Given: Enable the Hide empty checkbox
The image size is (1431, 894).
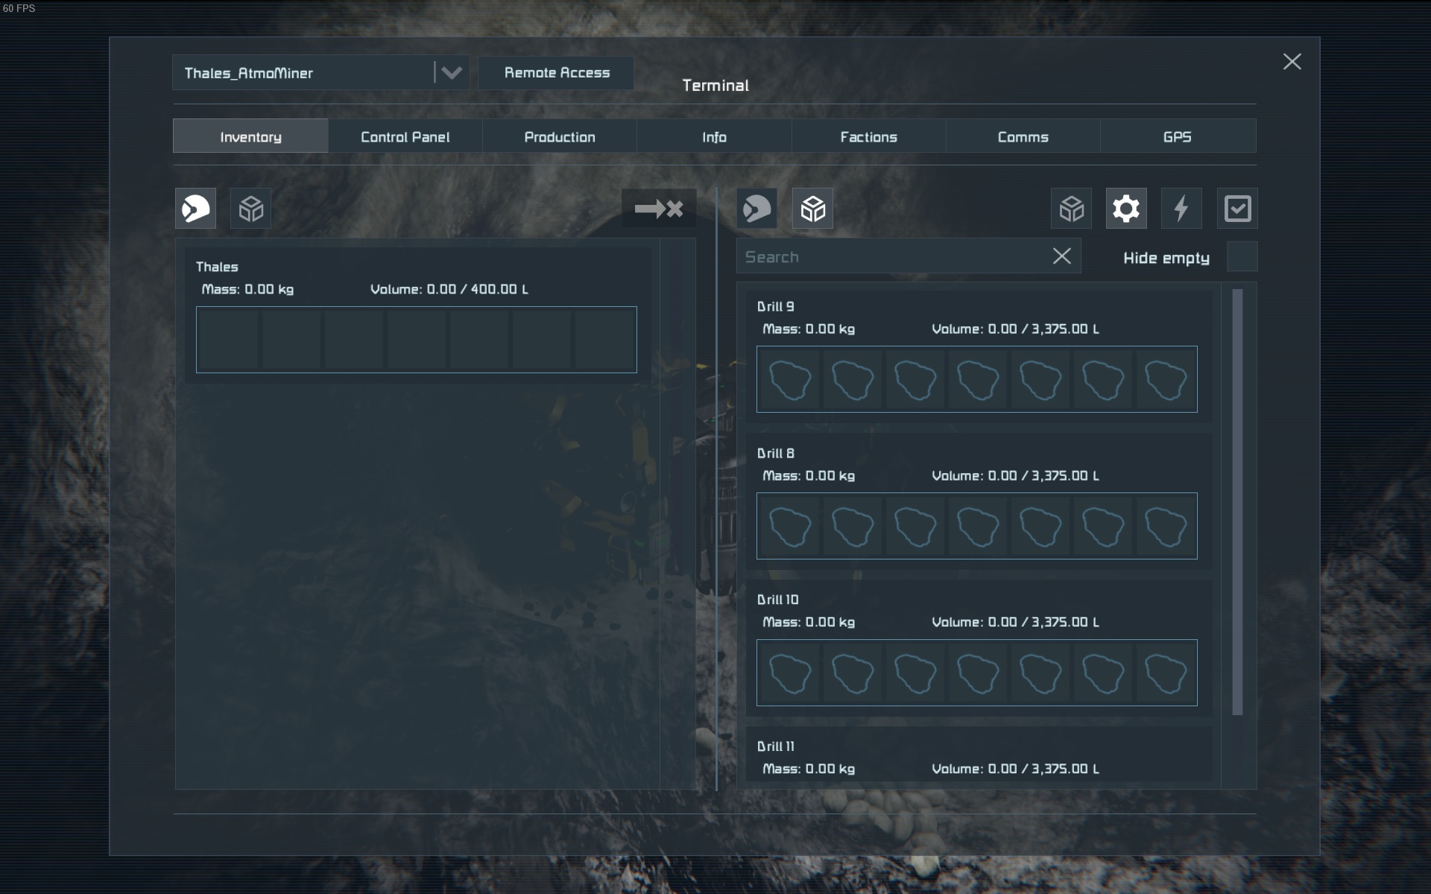Looking at the screenshot, I should (1242, 257).
